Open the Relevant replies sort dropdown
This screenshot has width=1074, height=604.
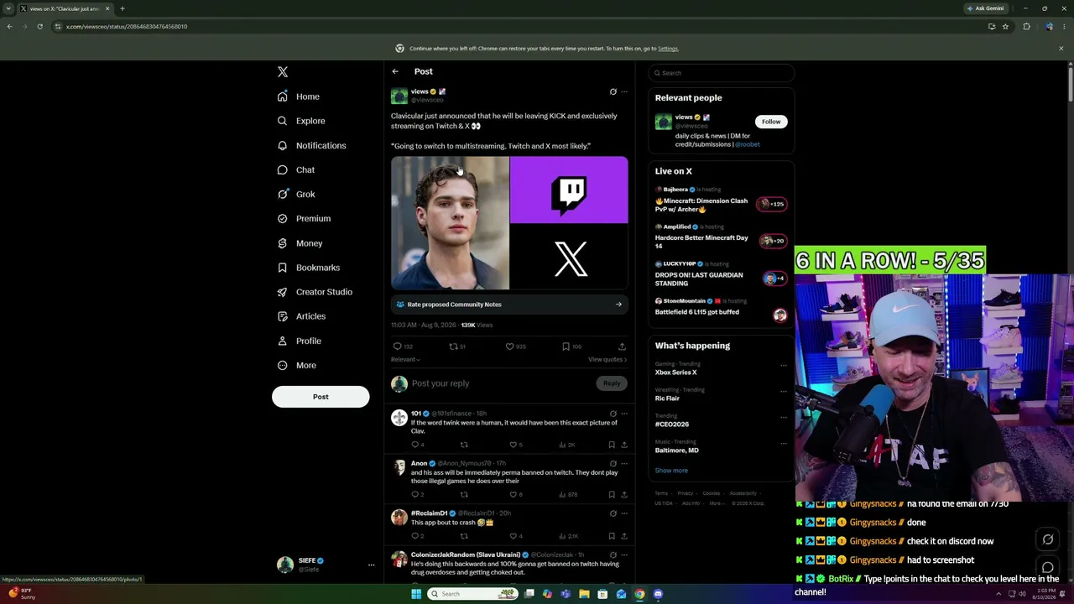click(405, 360)
